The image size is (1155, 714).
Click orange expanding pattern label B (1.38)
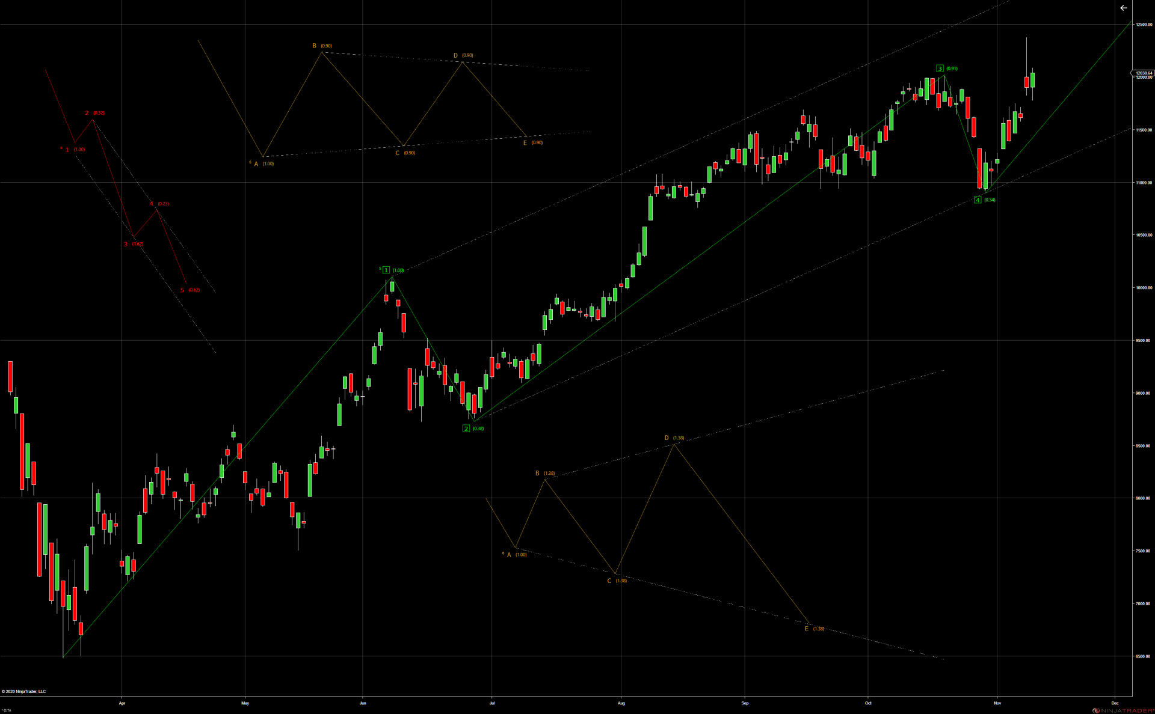click(x=545, y=473)
